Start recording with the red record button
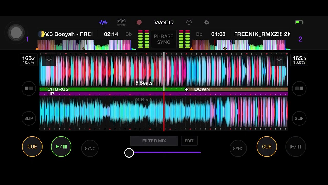Screen dimensions: 328x185 (x=139, y=22)
